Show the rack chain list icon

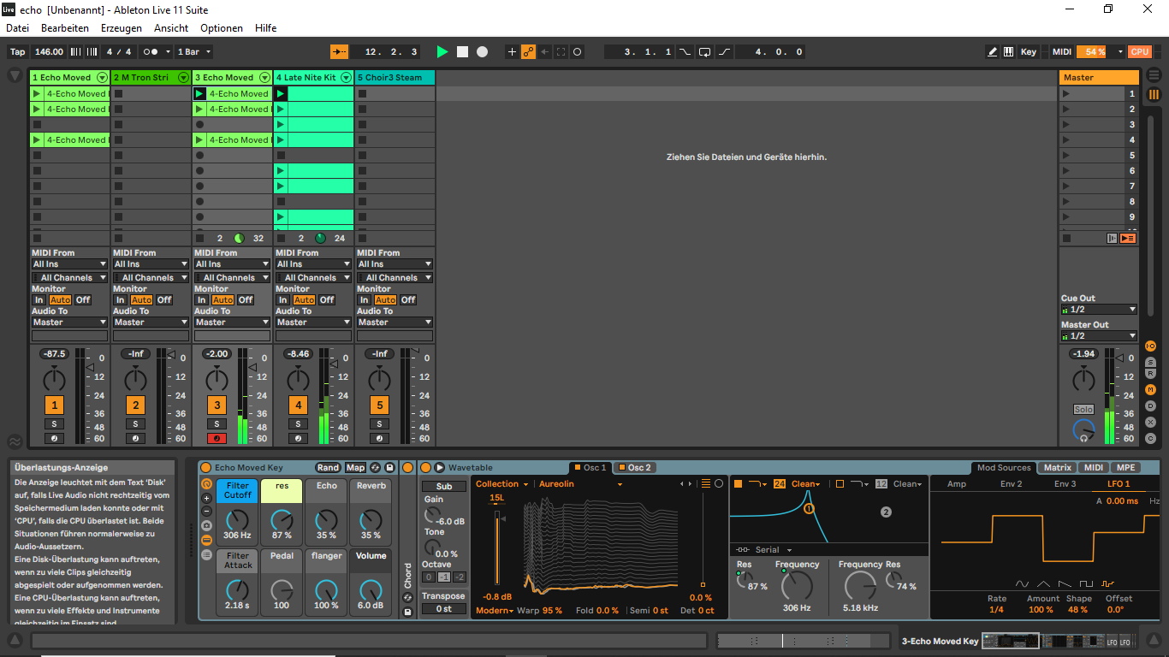206,554
